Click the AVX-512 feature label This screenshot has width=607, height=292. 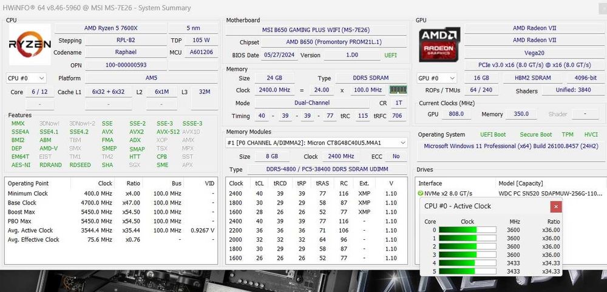point(168,132)
